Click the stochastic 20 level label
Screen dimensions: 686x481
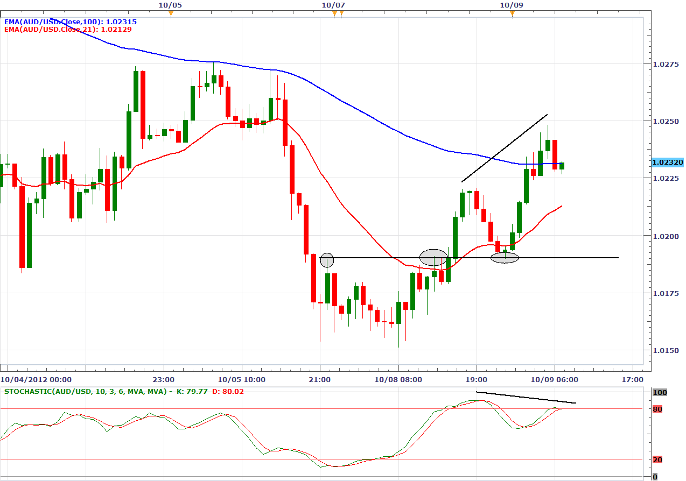657,459
